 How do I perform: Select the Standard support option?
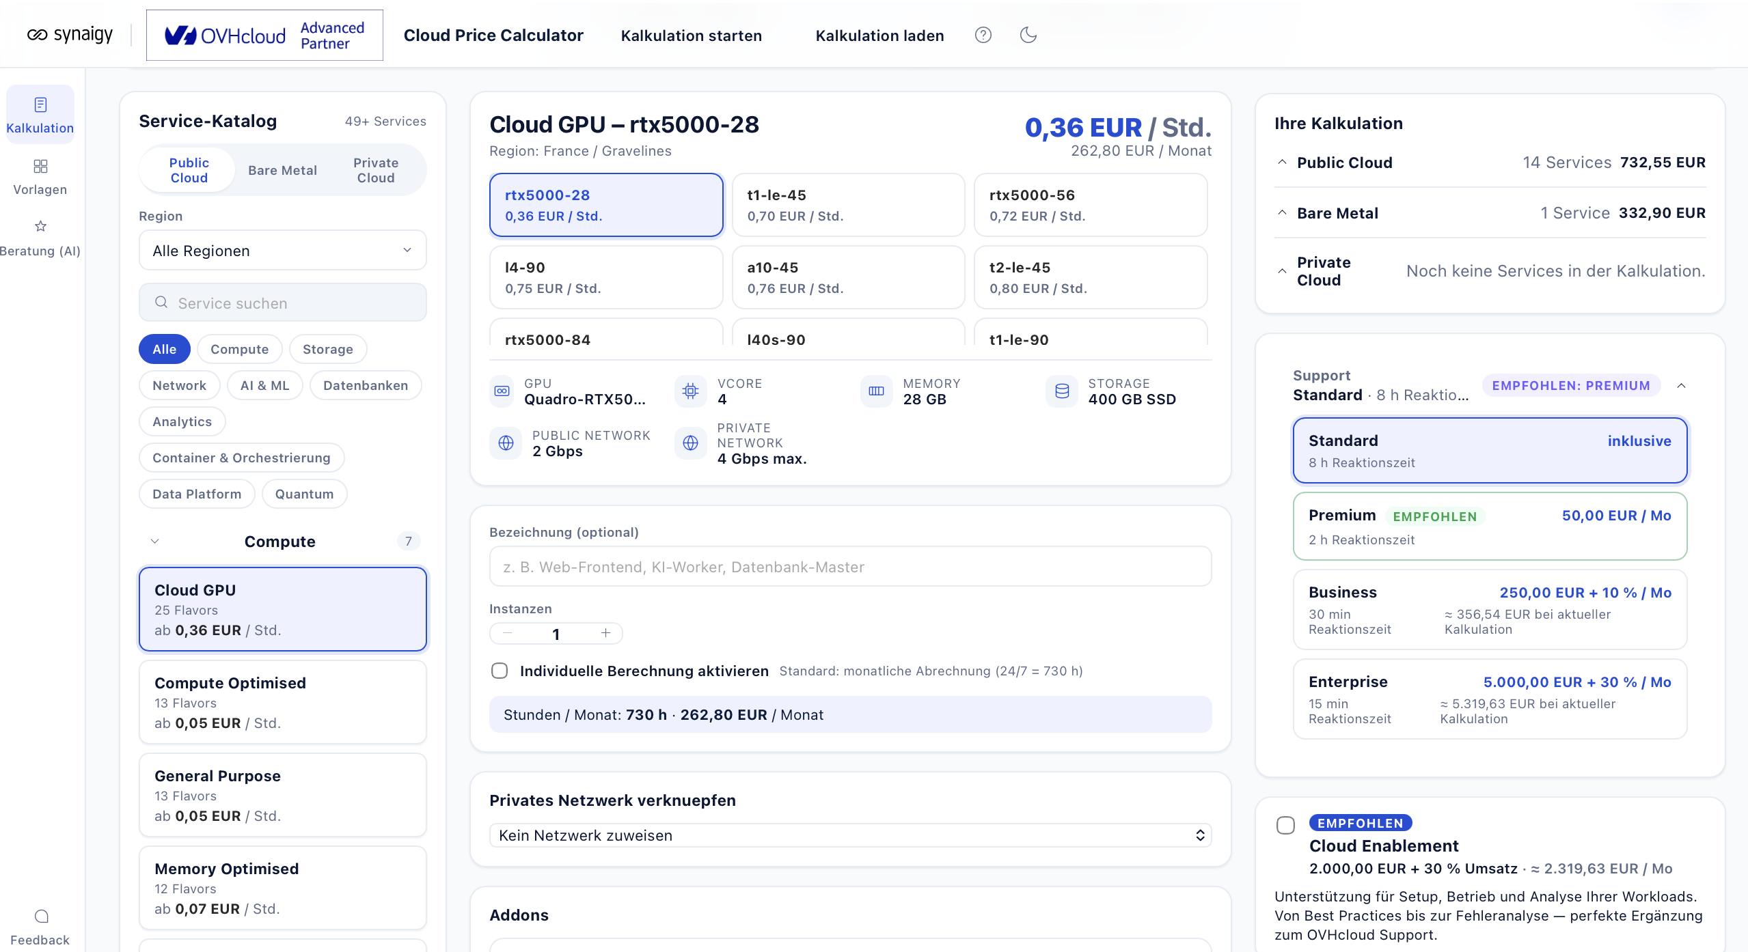tap(1490, 451)
